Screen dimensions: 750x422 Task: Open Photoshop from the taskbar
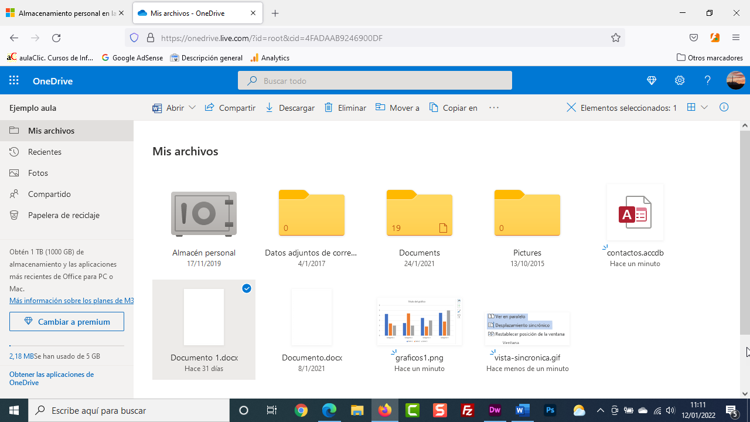550,410
